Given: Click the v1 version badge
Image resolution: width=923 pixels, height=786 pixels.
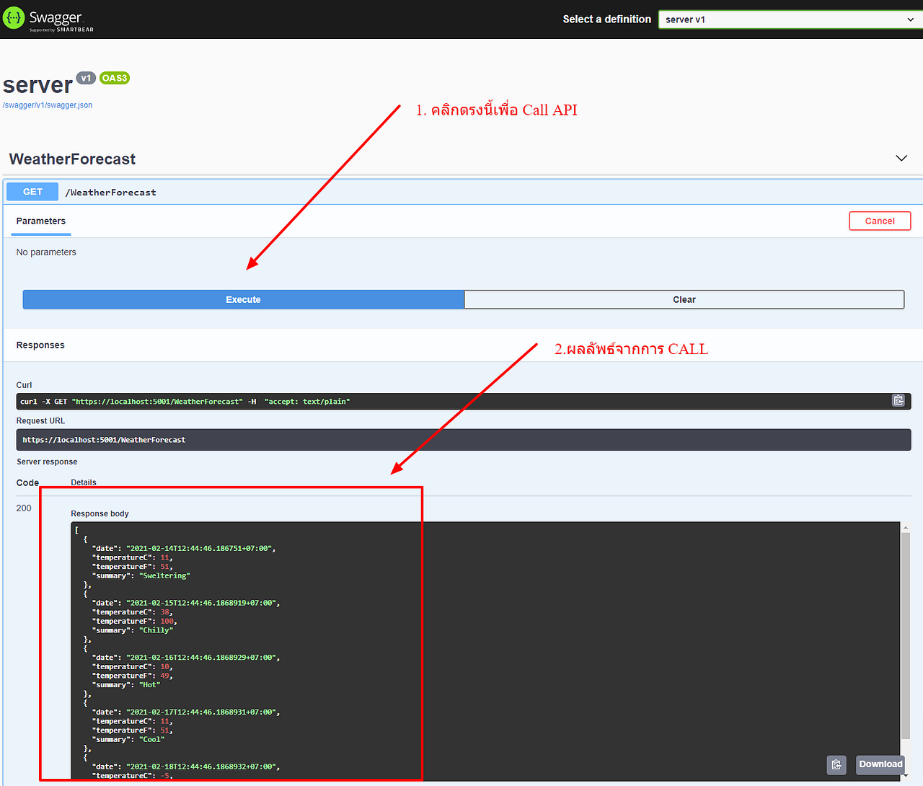Looking at the screenshot, I should point(86,78).
